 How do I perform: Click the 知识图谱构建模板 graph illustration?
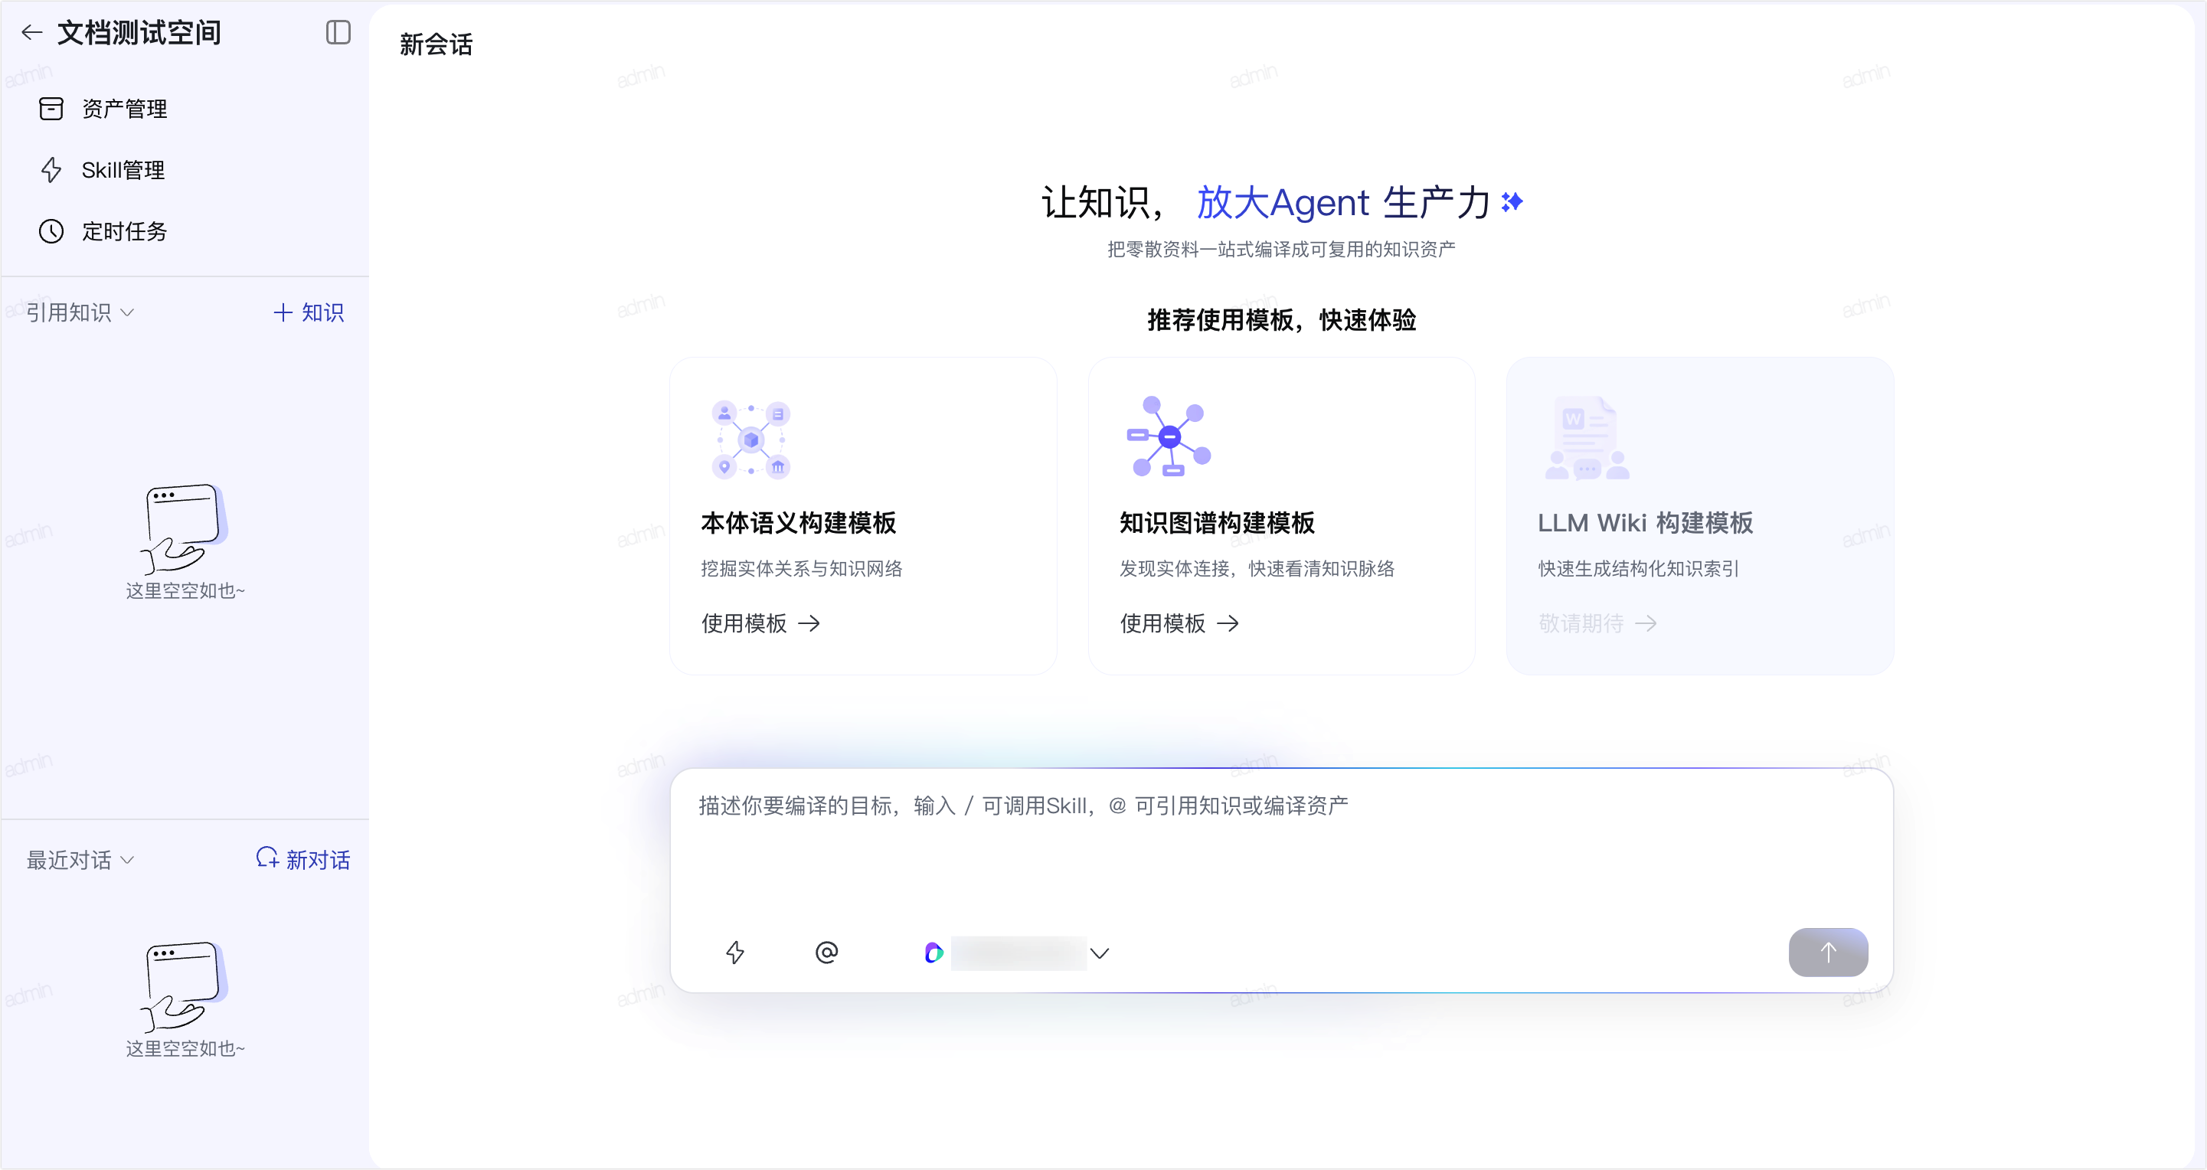click(1169, 436)
